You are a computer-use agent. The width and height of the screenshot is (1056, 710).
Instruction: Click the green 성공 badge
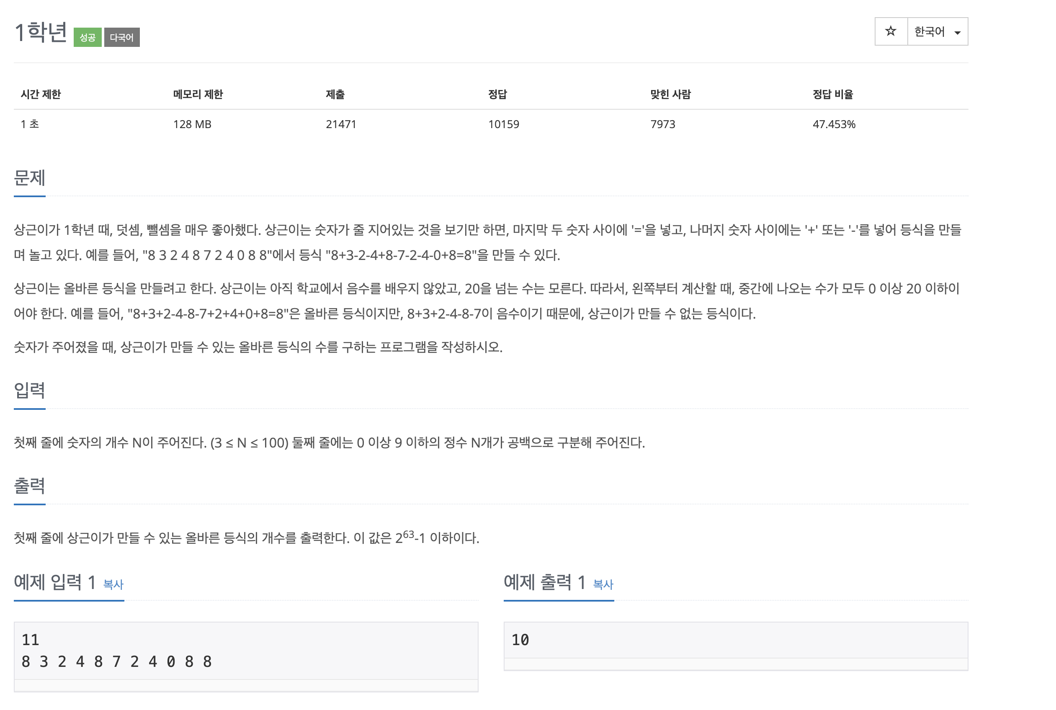[x=88, y=37]
